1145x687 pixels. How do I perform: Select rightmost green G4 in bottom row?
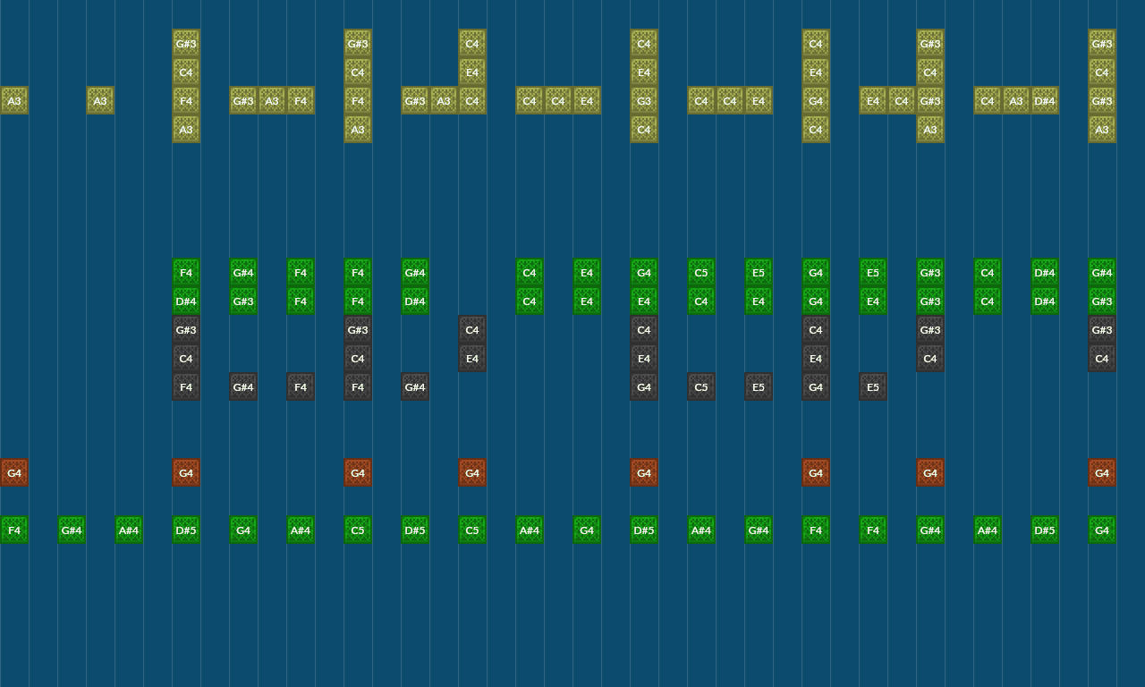coord(1102,530)
